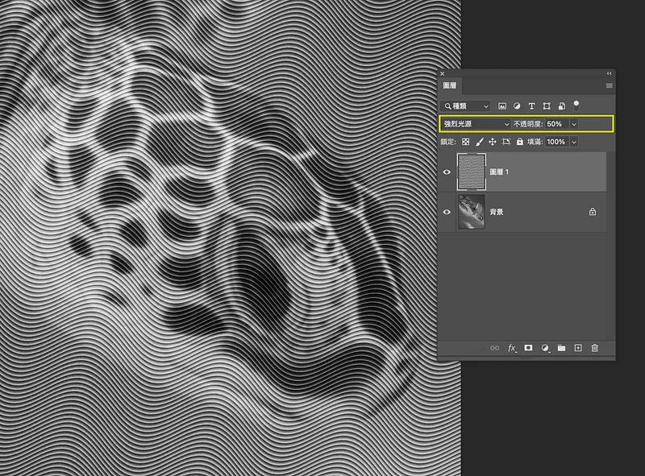This screenshot has width=645, height=476.
Task: Open the fill slider dropdown arrow
Action: coord(574,142)
